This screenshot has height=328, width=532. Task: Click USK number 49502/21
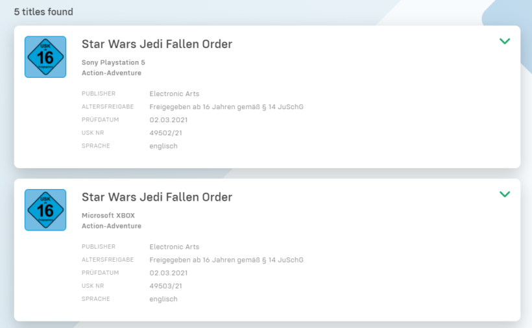[165, 132]
